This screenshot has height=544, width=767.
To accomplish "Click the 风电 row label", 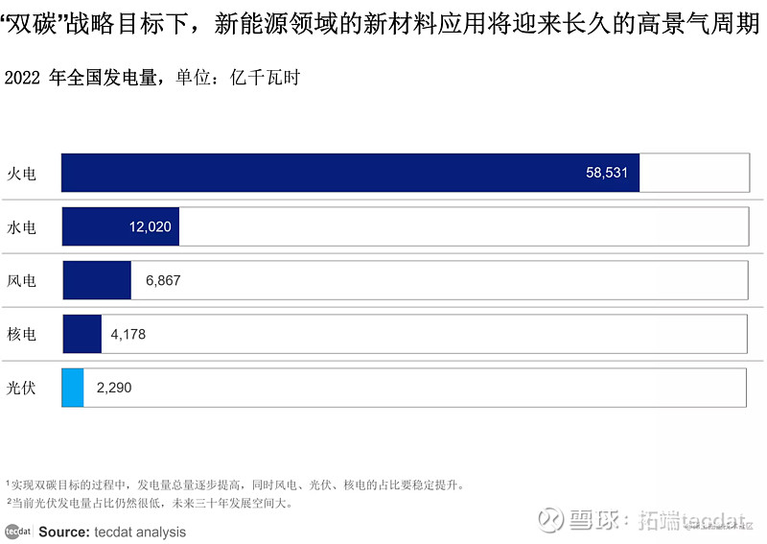I will (x=21, y=280).
